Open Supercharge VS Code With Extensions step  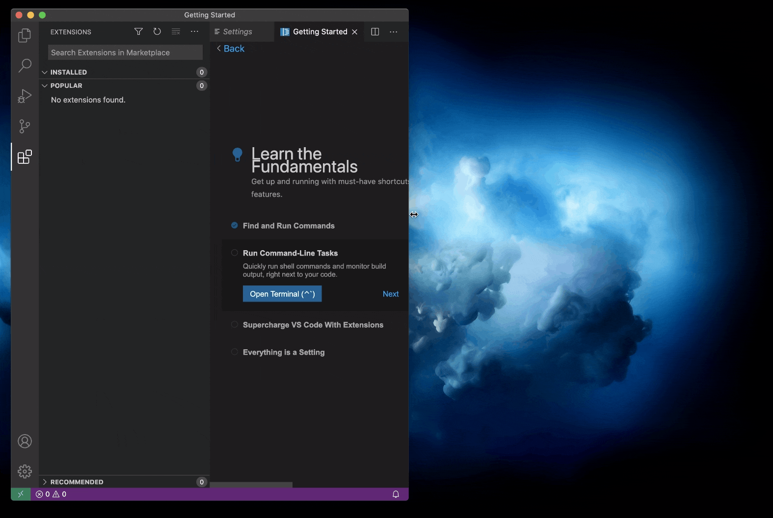click(313, 325)
